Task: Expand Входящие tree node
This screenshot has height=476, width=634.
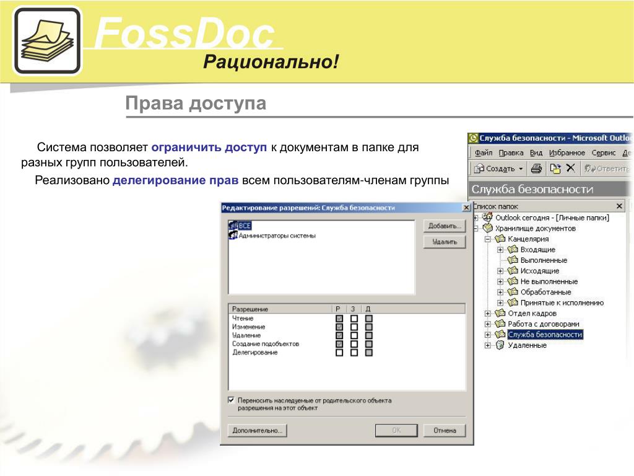Action: tap(500, 250)
